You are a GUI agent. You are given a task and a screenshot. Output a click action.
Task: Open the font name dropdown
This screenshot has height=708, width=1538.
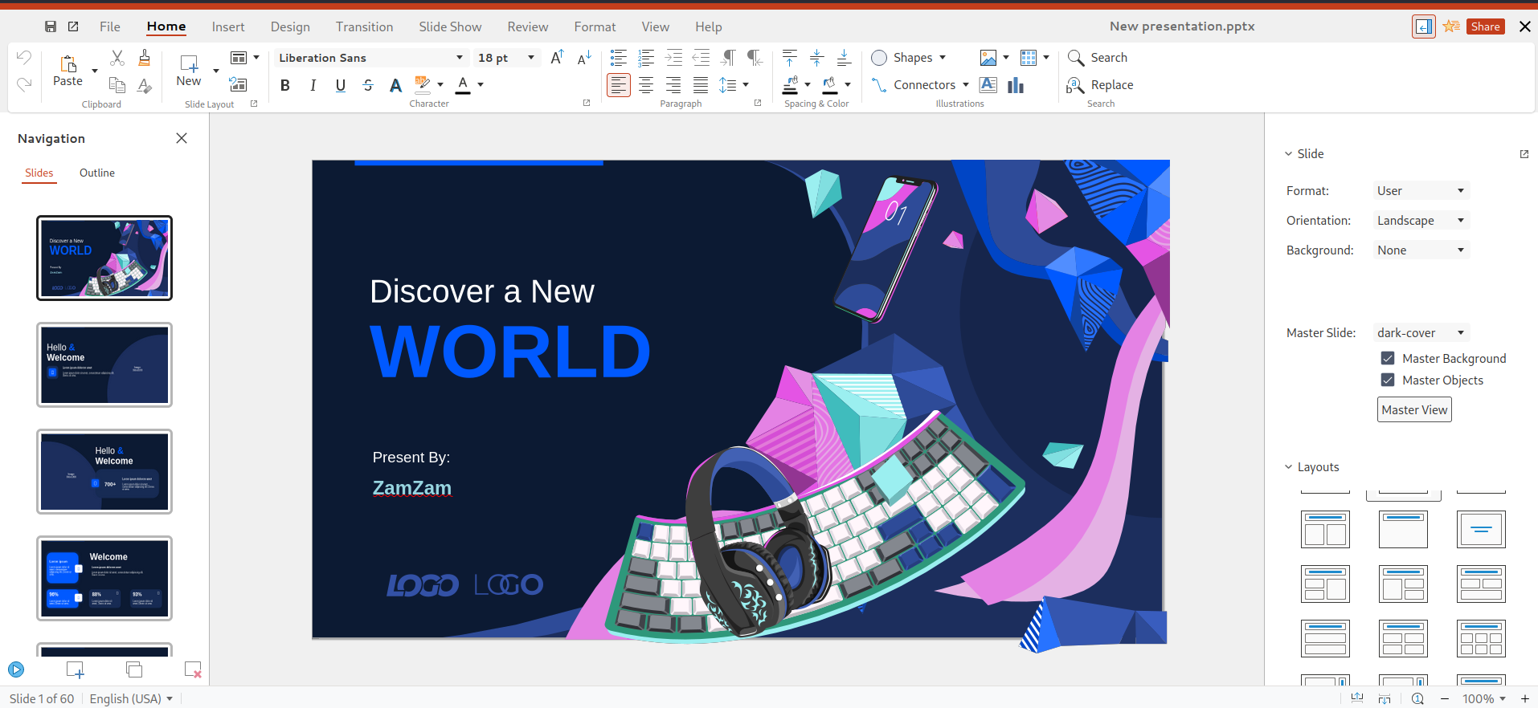[x=459, y=58]
